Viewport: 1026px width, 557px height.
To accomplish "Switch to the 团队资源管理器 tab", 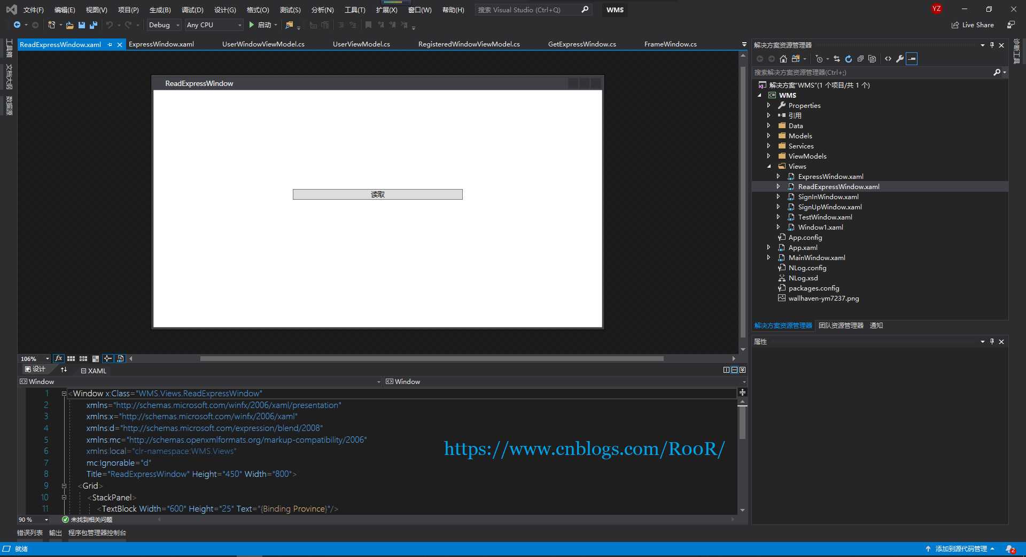I will click(x=841, y=325).
